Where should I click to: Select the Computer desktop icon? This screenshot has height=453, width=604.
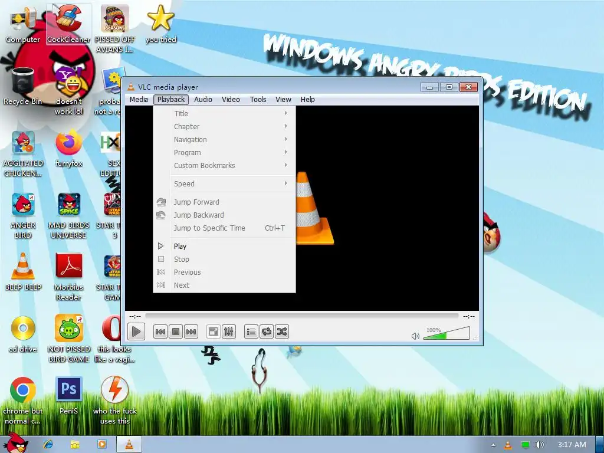23,24
